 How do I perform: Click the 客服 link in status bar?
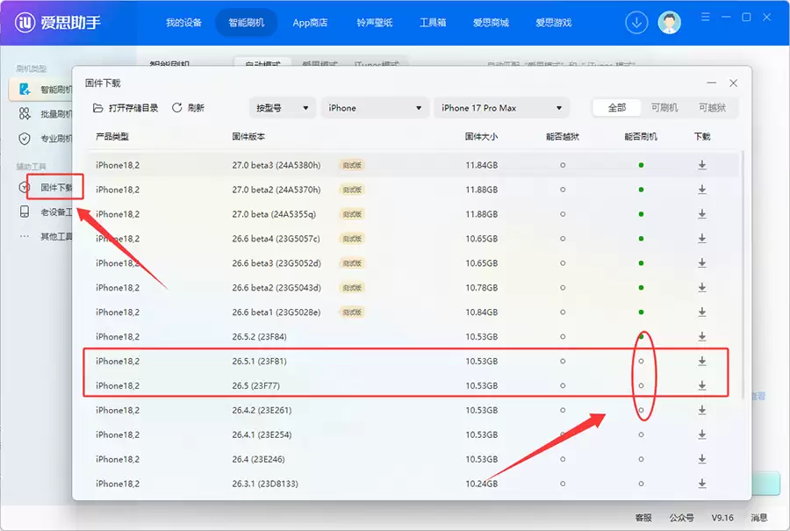click(643, 518)
